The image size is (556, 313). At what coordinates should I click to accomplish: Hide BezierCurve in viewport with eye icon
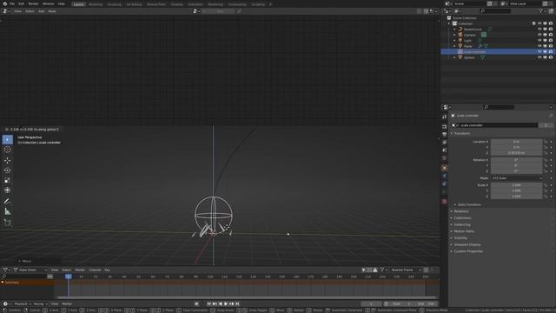(539, 29)
